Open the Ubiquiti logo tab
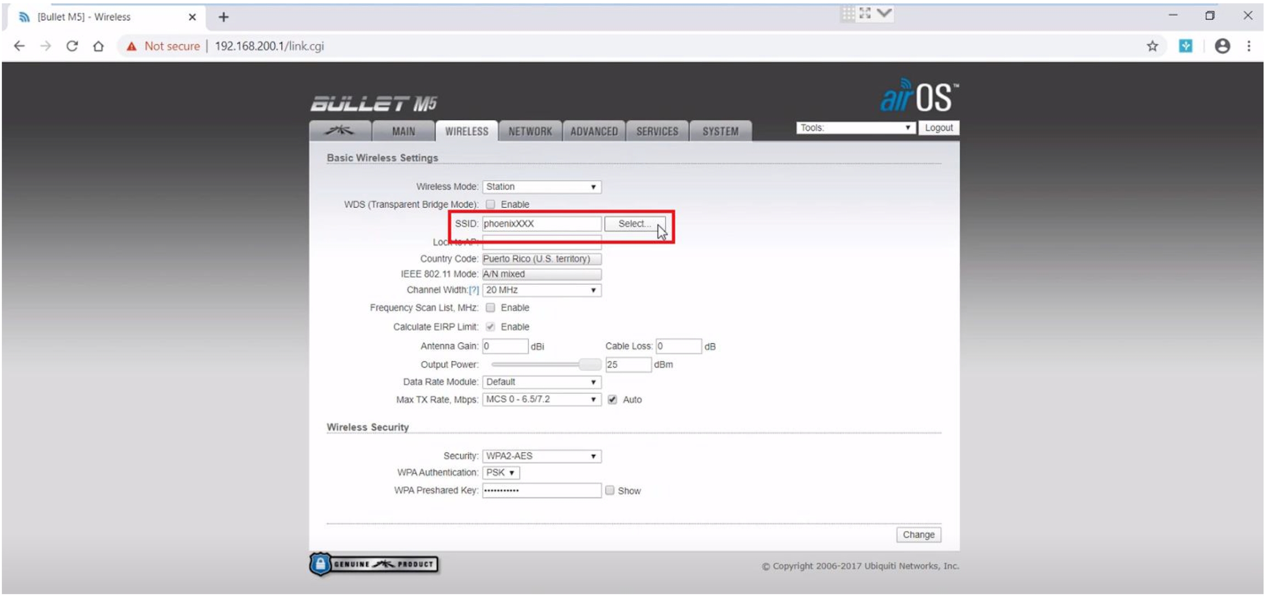The image size is (1265, 596). (x=340, y=131)
